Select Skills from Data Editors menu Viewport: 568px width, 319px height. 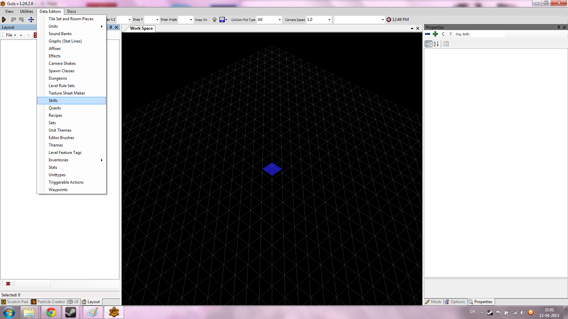71,101
